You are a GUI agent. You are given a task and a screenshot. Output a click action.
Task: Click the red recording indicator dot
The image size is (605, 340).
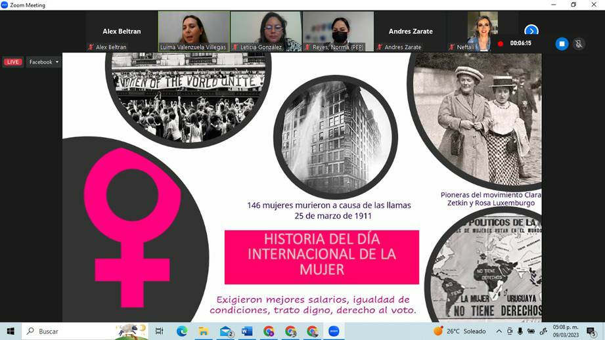[501, 43]
